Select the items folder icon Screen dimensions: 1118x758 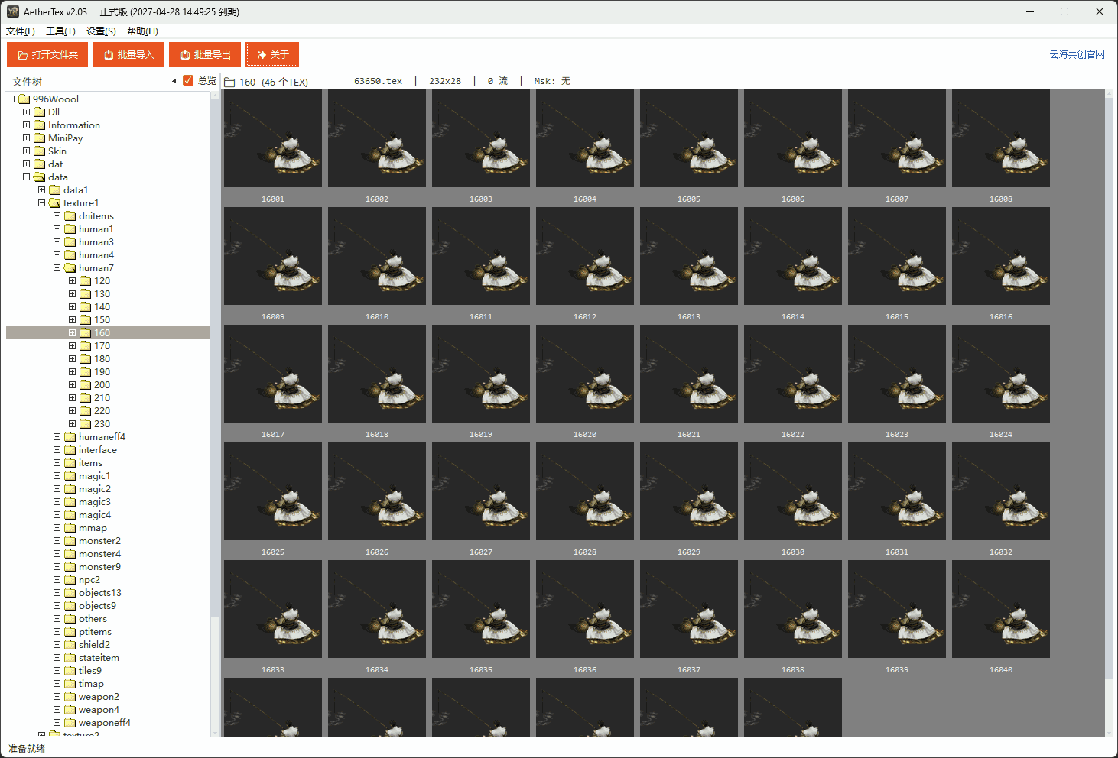70,462
